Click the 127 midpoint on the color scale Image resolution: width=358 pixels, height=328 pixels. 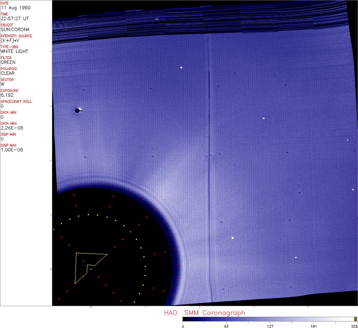(270, 326)
